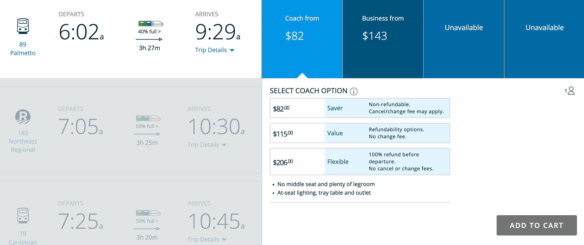Expand Trip Details for 10:45 arrival
584x245 pixels.
pyautogui.click(x=207, y=239)
